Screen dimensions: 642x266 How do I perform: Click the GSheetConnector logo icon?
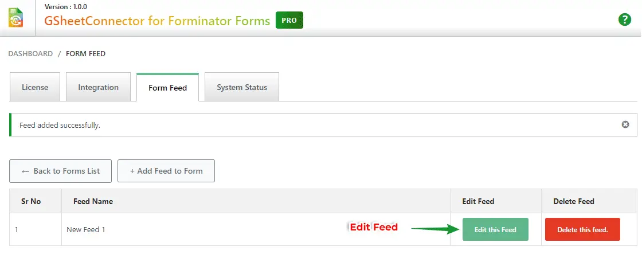(15, 17)
